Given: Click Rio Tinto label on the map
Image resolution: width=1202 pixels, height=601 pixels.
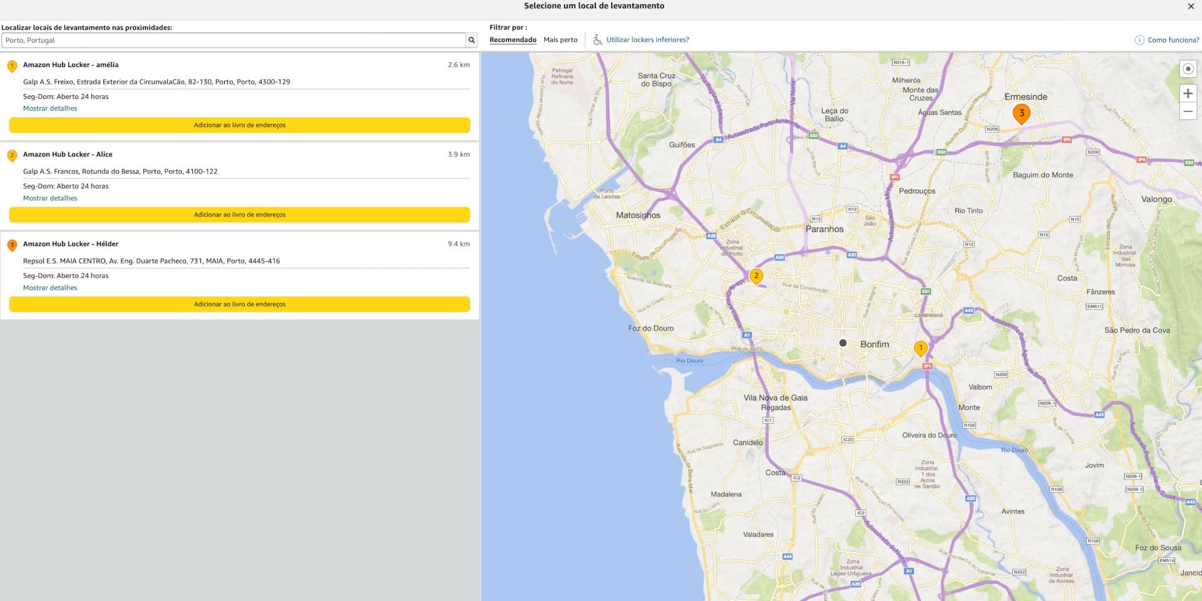Looking at the screenshot, I should click(968, 211).
